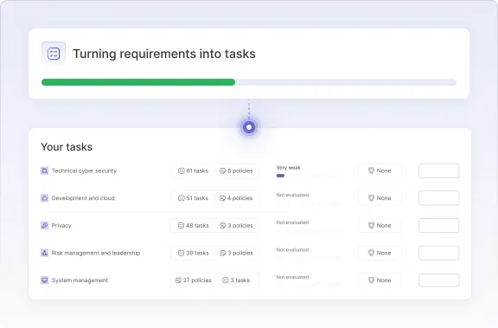Viewport: 498px width, 328px height.
Task: Click None label in Development and cloud row
Action: coord(384,198)
